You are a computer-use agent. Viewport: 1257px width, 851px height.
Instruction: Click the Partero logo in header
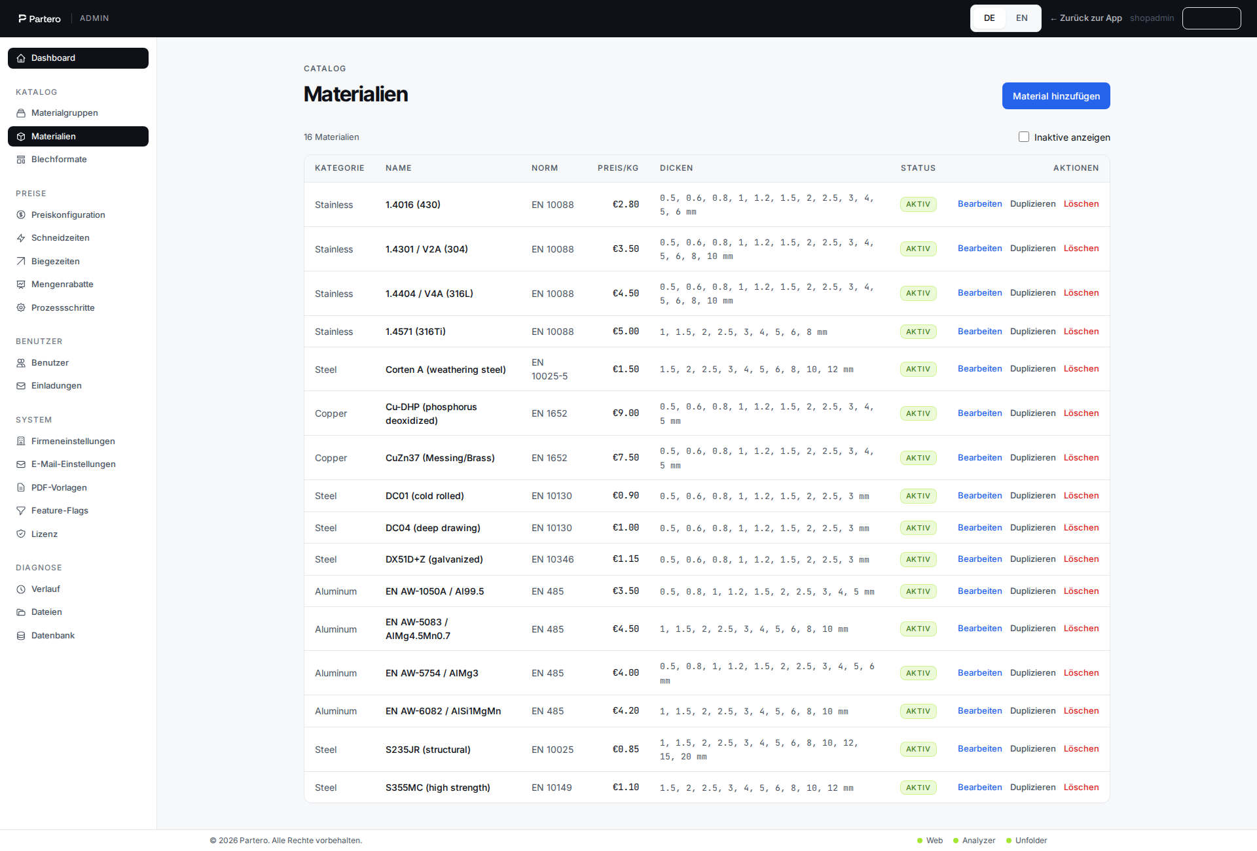[x=39, y=18]
